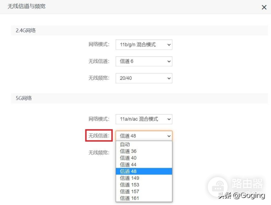This screenshot has width=271, height=205.
Task: Click the 2.4G 网络模式 label
Action: (x=99, y=44)
